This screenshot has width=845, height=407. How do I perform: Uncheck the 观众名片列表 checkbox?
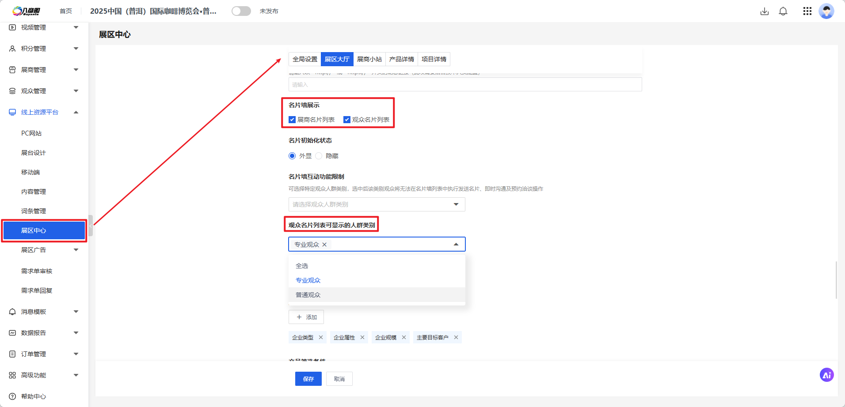pyautogui.click(x=347, y=120)
